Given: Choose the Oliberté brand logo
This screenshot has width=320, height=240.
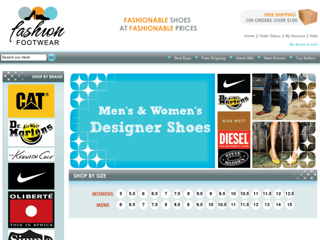Looking at the screenshot, I should 31,210.
